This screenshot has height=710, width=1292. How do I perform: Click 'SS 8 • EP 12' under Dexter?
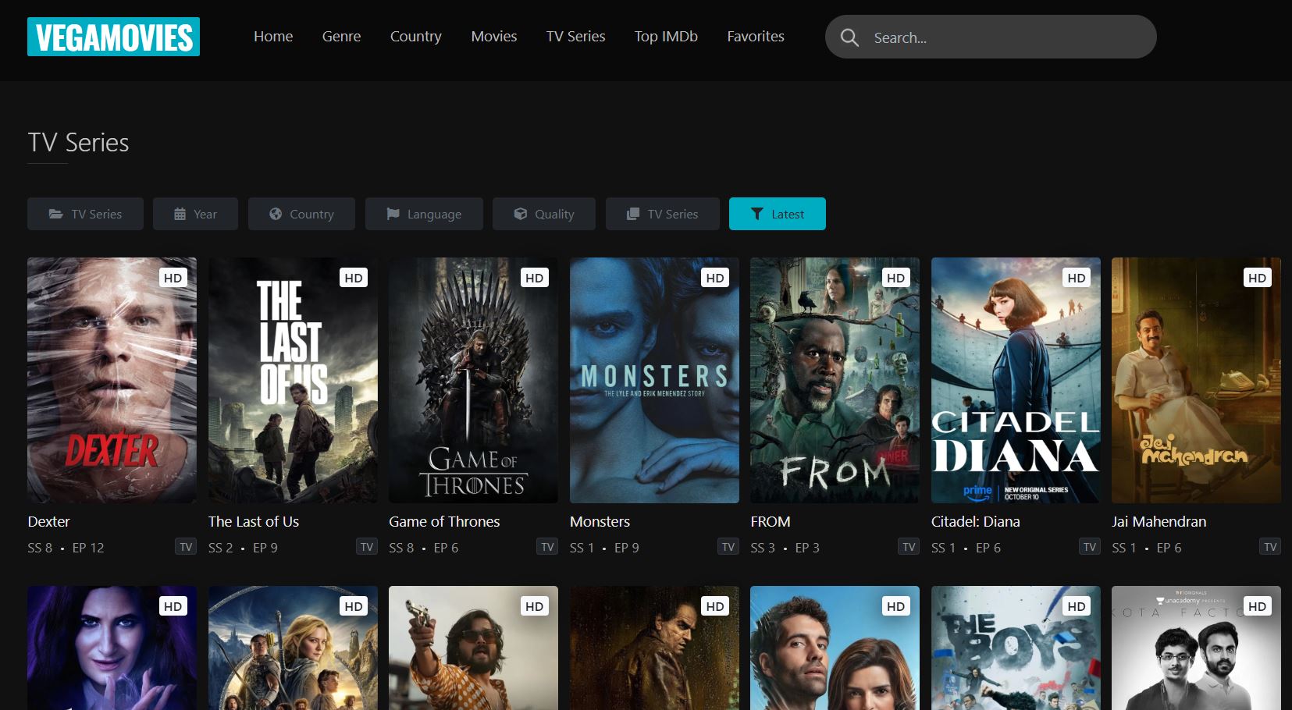point(66,548)
